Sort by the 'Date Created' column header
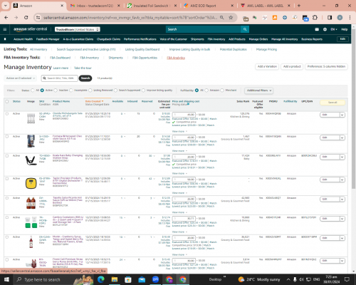This screenshot has height=285, width=356. click(94, 101)
